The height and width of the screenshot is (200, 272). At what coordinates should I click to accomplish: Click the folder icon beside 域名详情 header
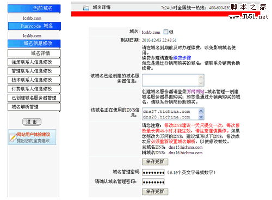tap(86, 8)
